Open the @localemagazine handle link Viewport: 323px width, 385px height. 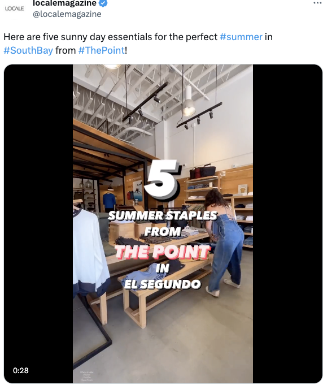[x=67, y=14]
